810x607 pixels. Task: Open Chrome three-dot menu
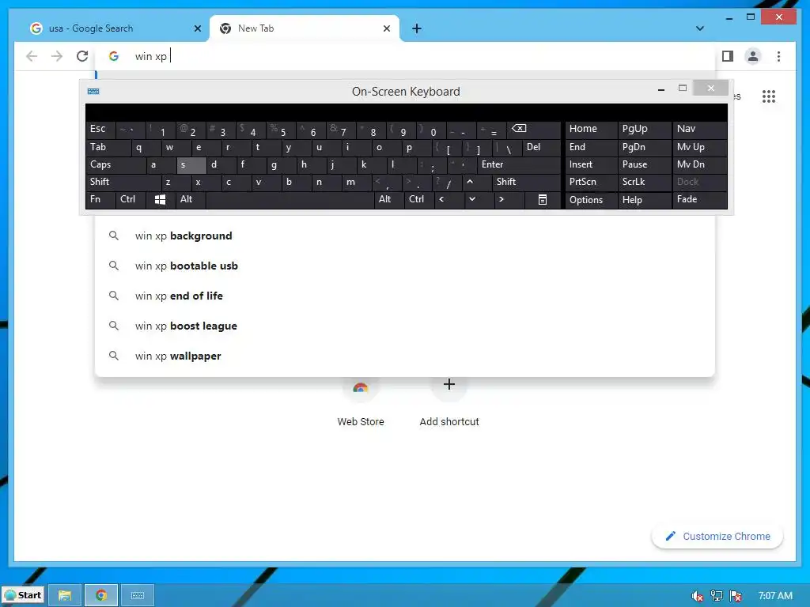pos(778,56)
